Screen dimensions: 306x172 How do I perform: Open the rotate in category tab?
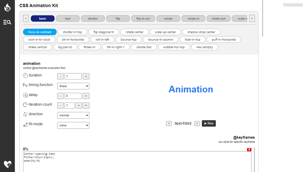pyautogui.click(x=194, y=18)
